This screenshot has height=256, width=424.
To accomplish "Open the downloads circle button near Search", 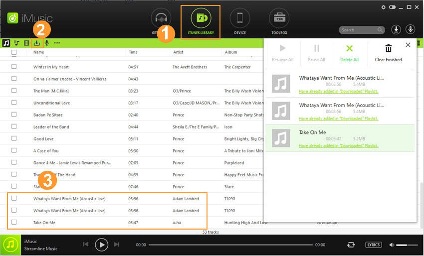I will (x=396, y=29).
